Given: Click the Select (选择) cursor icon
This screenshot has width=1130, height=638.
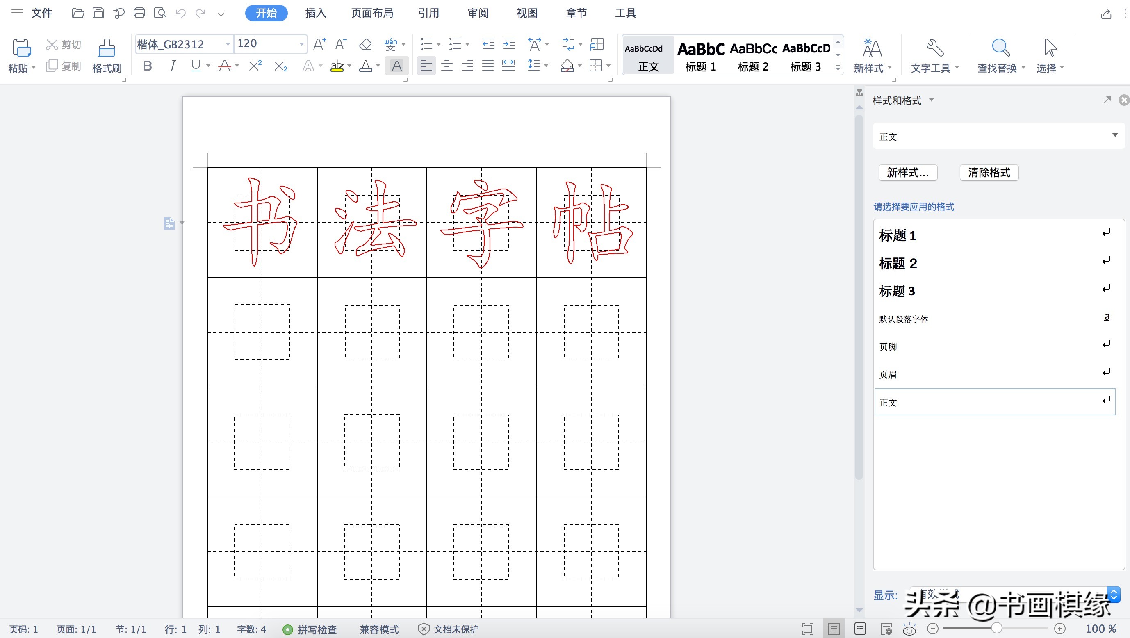Looking at the screenshot, I should point(1050,48).
